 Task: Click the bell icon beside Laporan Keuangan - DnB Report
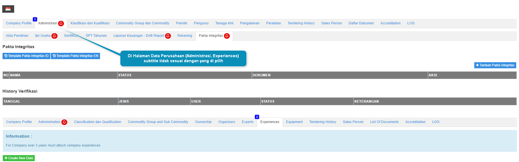pyautogui.click(x=168, y=36)
